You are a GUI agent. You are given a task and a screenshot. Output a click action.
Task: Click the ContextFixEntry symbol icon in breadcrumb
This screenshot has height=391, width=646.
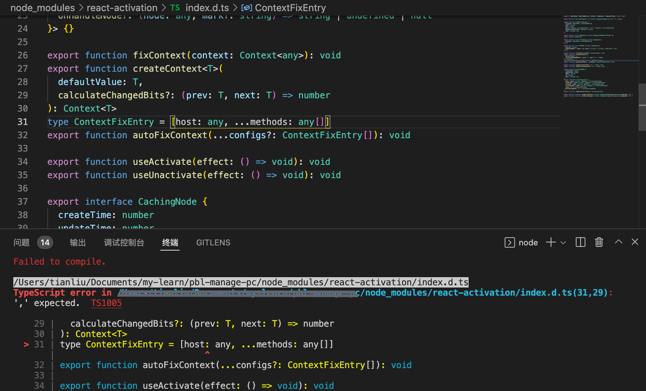click(x=247, y=7)
